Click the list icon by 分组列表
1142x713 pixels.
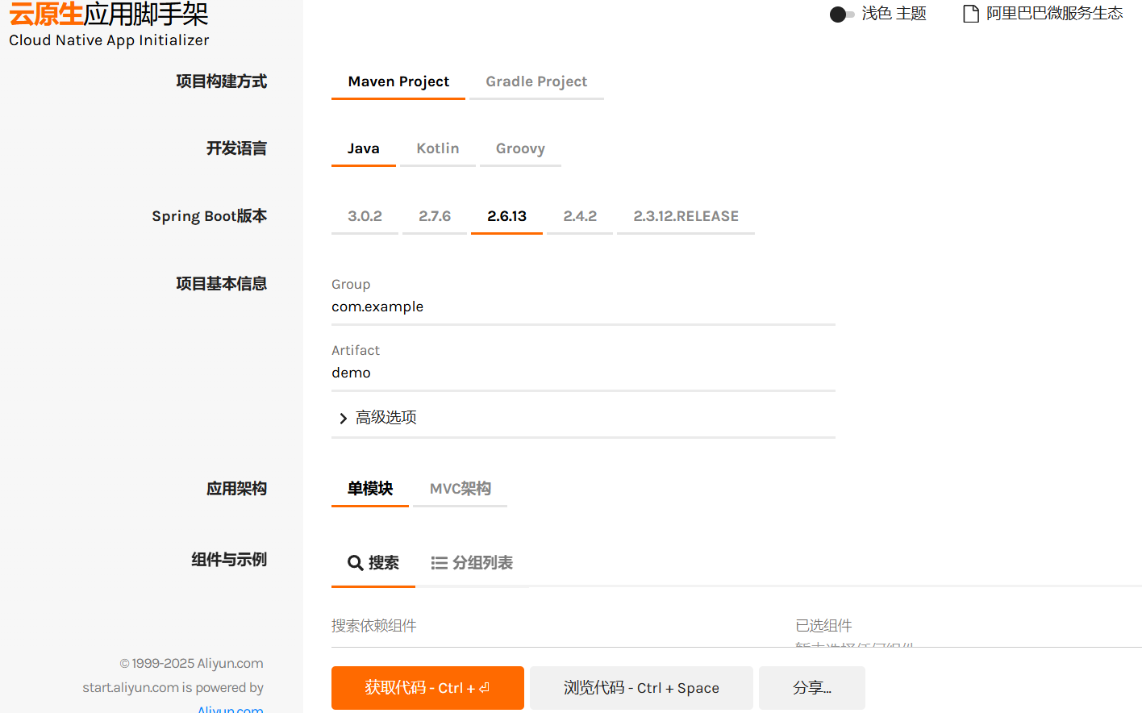point(439,563)
